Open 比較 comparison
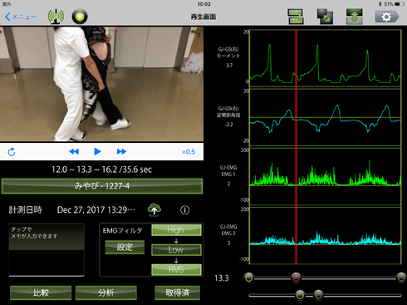 click(x=41, y=293)
